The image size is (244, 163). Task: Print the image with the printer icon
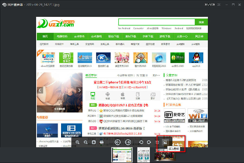click(102, 142)
